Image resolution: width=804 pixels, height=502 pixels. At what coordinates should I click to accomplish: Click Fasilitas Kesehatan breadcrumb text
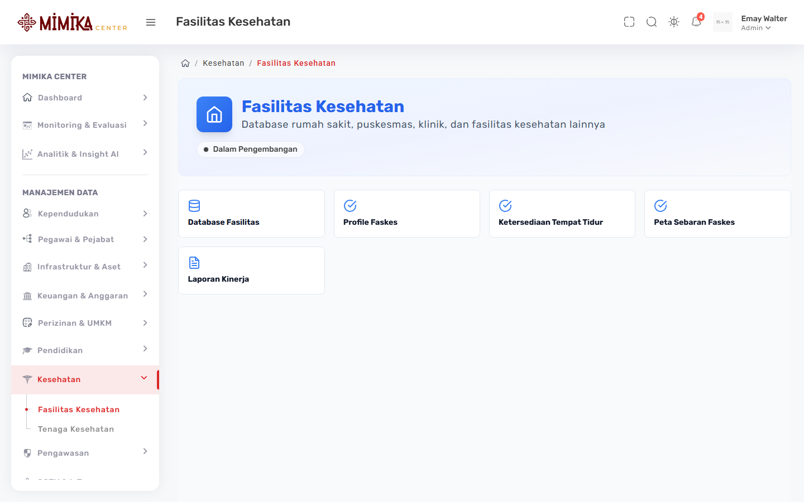(296, 63)
